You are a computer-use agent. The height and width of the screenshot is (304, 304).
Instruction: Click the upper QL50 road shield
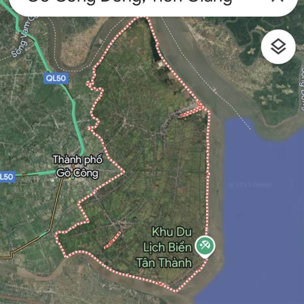click(x=56, y=79)
